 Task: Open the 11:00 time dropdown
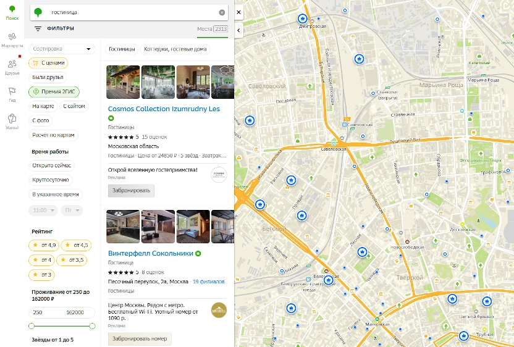coord(43,211)
